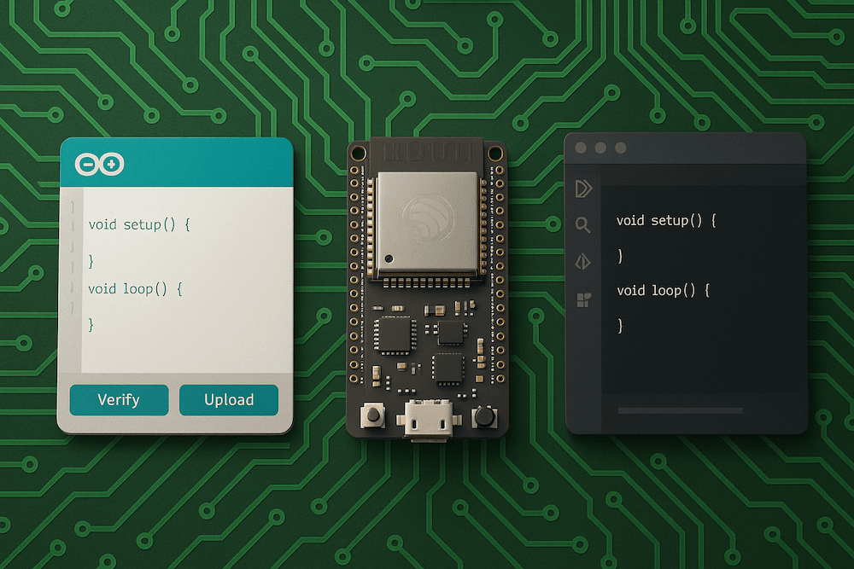
Task: Click the middle traffic-light dot on the dark editor
Action: 600,147
